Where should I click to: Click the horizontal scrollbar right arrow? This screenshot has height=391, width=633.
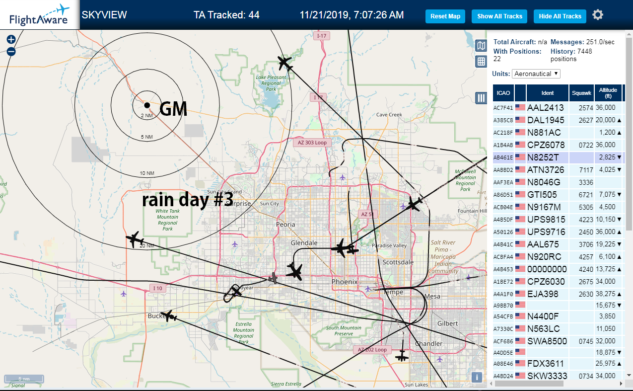tap(621, 384)
